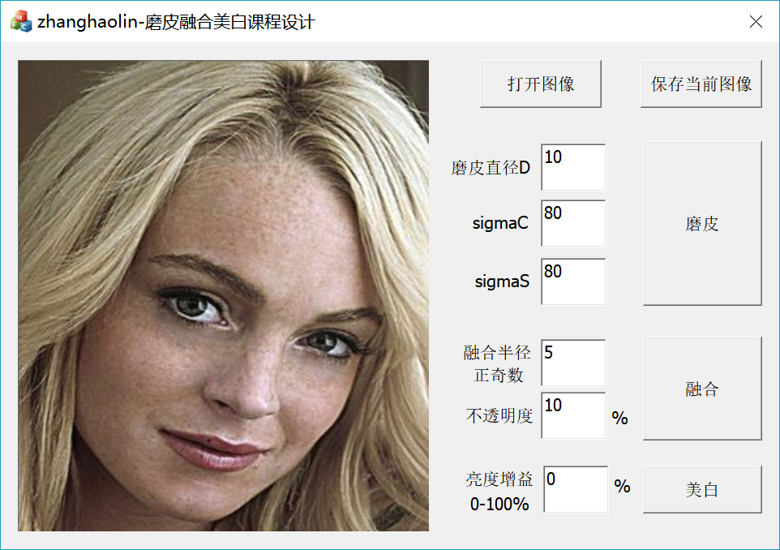Close the zhanghaolin window
This screenshot has height=550, width=780.
pyautogui.click(x=756, y=21)
